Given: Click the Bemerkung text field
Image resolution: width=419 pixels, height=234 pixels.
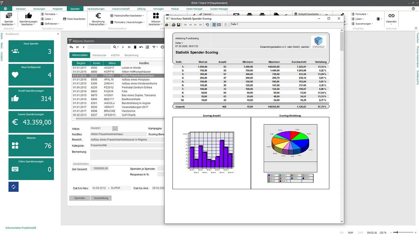Looking at the screenshot, I should point(127,155).
